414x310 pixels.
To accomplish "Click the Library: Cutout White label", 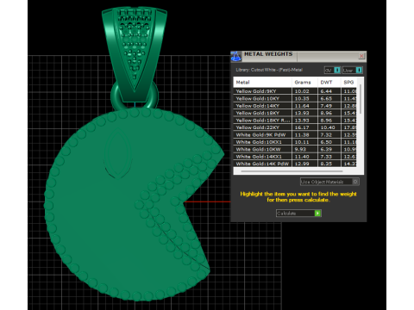I will point(269,70).
